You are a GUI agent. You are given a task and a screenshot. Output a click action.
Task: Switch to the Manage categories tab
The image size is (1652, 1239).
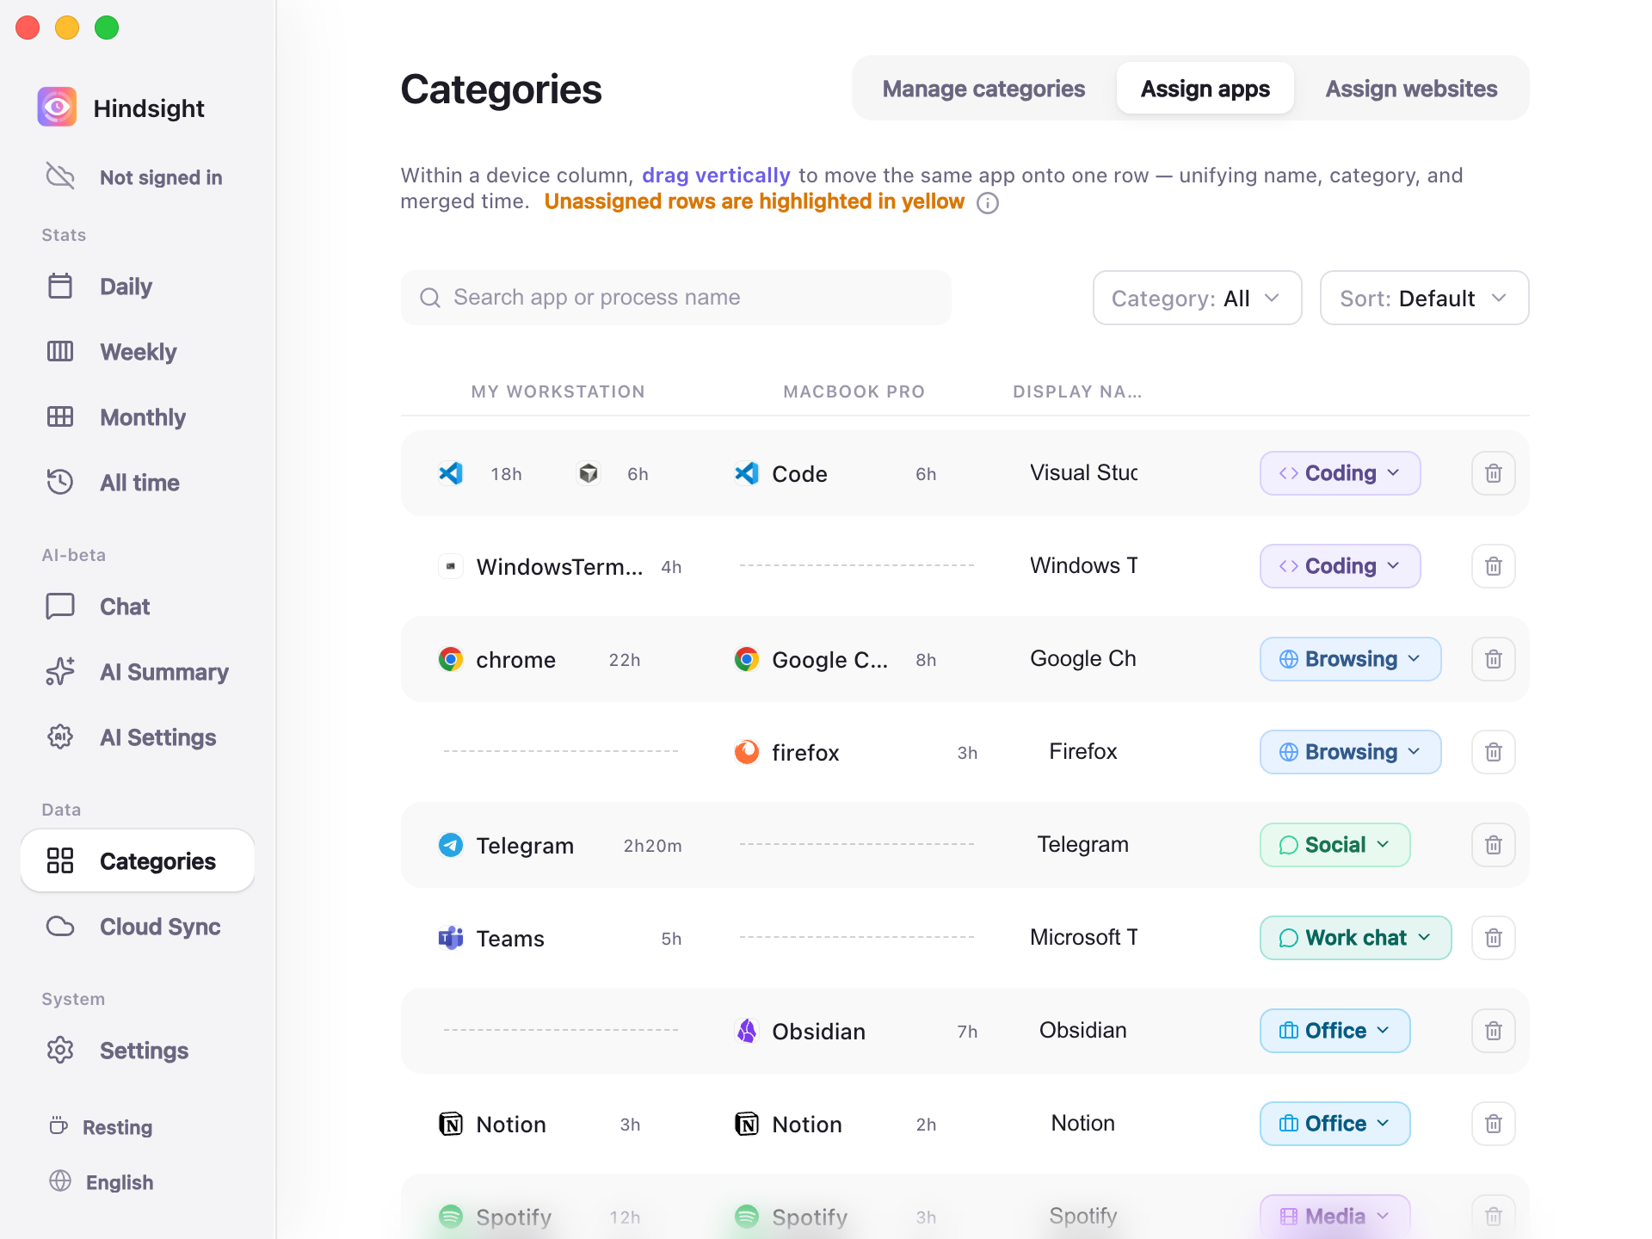point(983,89)
